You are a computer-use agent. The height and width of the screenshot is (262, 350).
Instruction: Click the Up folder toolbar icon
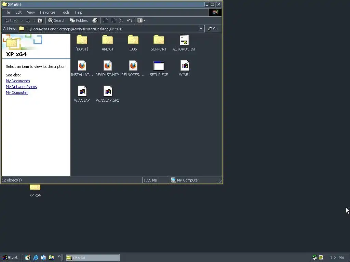click(40, 21)
